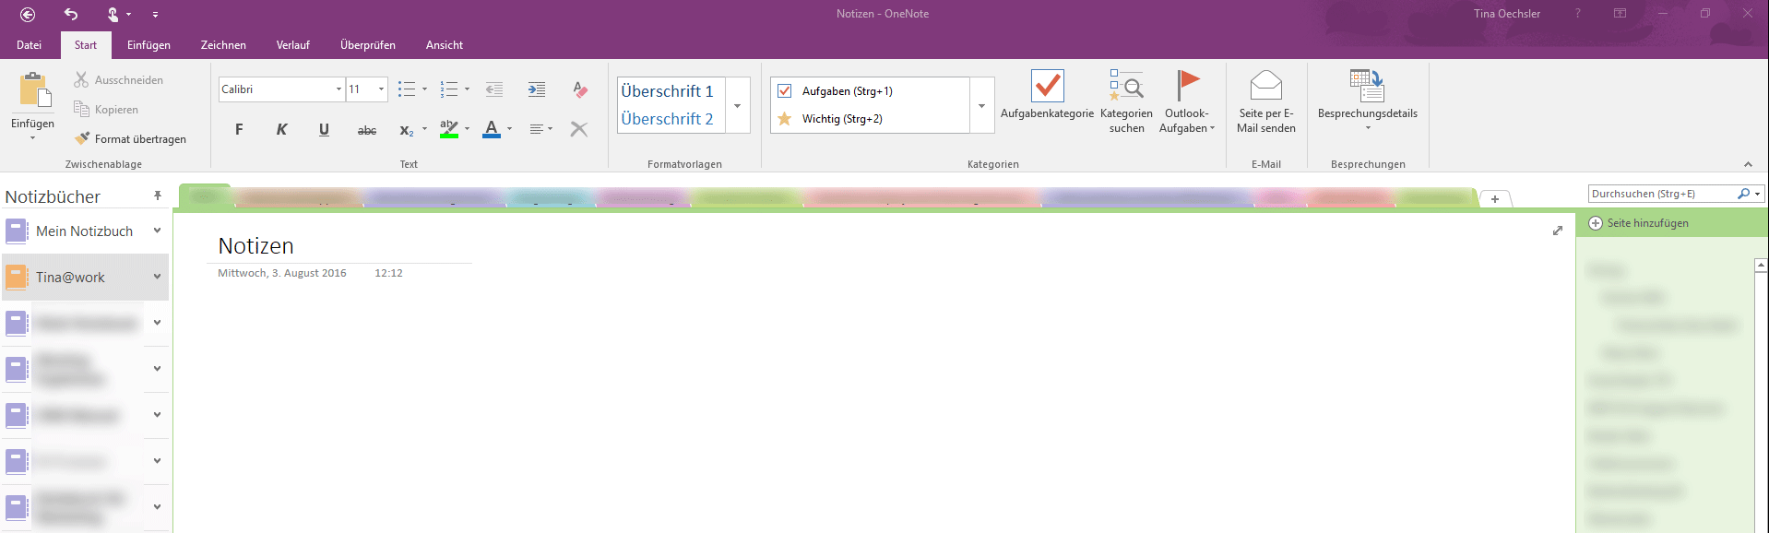Click the page time 12:12

tap(388, 273)
